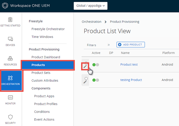
Task: Open the Security shield icon
Action: [10, 117]
